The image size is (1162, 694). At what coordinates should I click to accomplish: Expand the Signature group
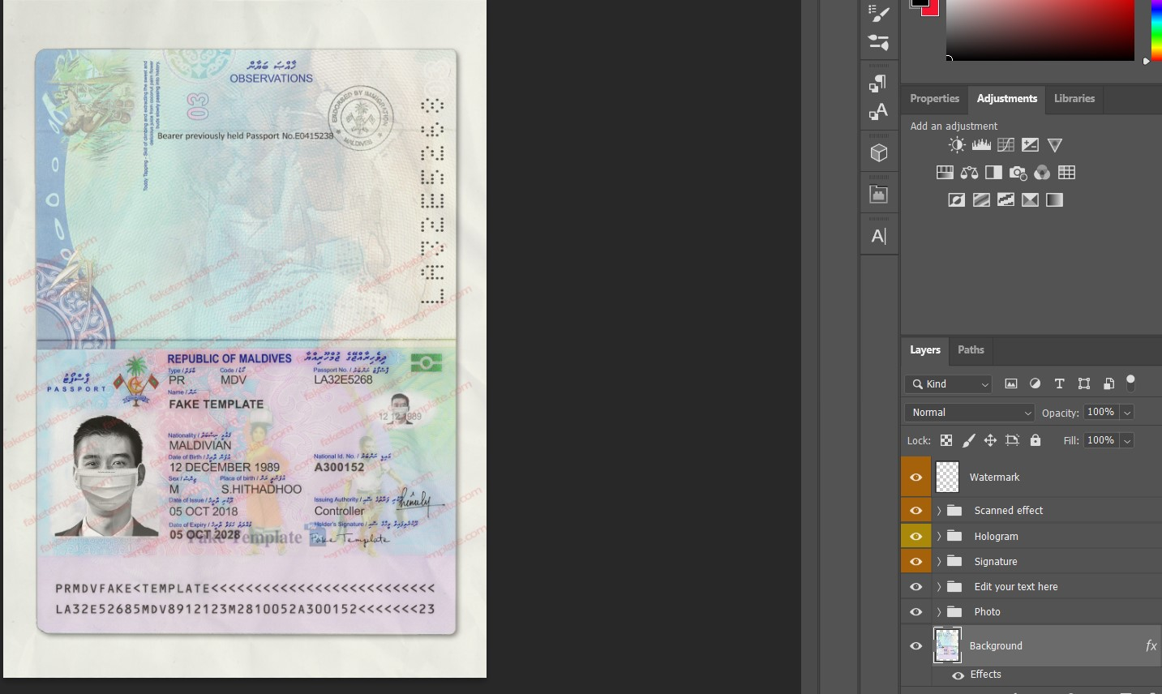pos(938,560)
